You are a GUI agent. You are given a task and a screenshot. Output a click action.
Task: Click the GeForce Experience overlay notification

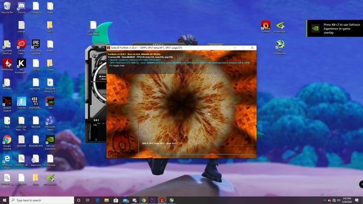pos(335,28)
